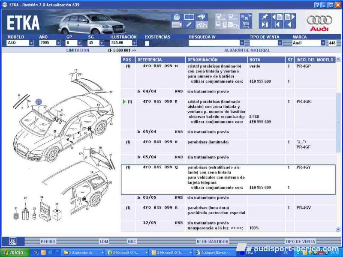Click the lined list sheet toolbar icon
The width and height of the screenshot is (343, 257).
(x=177, y=25)
